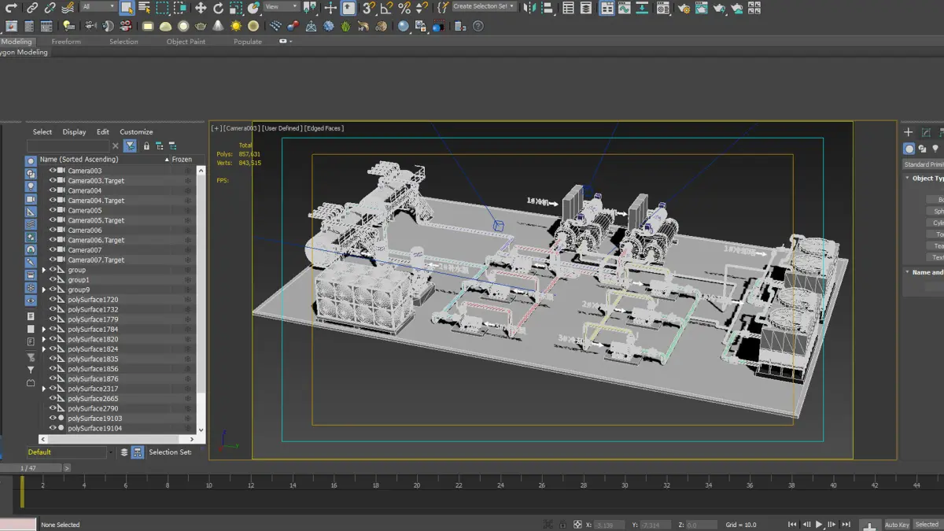Click the Rotate tool icon
Screen dimensions: 944x531
(218, 8)
